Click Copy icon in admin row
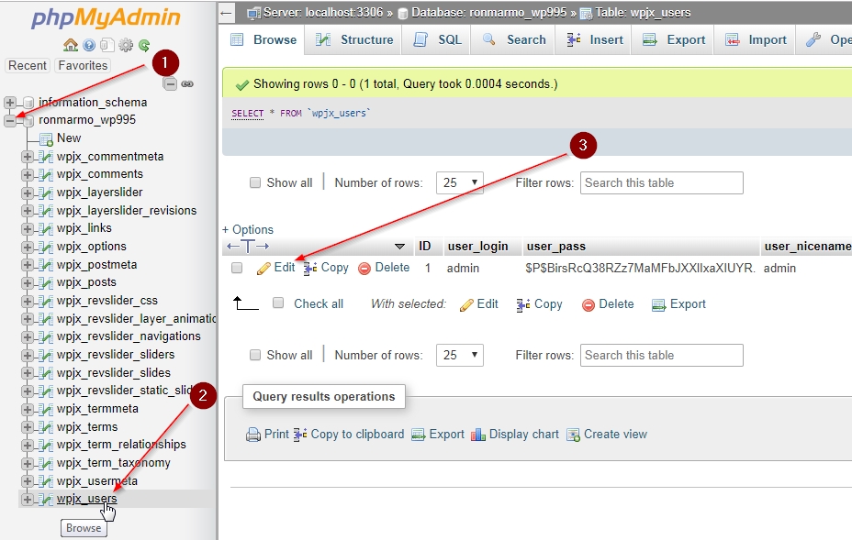Viewport: 852px width, 540px height. pos(310,268)
